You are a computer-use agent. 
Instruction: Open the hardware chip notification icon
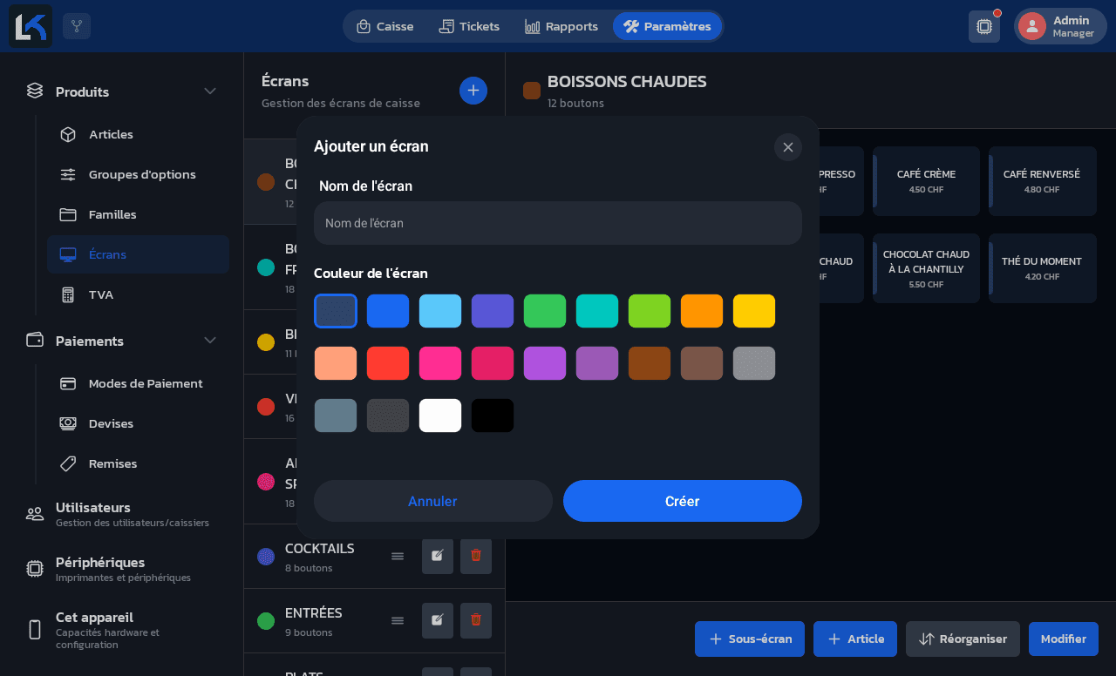pos(984,26)
